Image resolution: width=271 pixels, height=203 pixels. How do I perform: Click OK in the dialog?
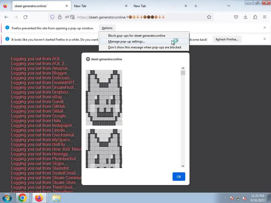coord(179,177)
